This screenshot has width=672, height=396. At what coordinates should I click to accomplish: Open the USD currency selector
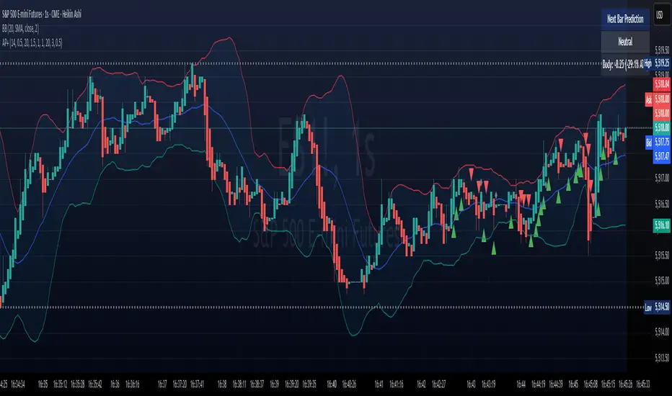[x=659, y=15]
